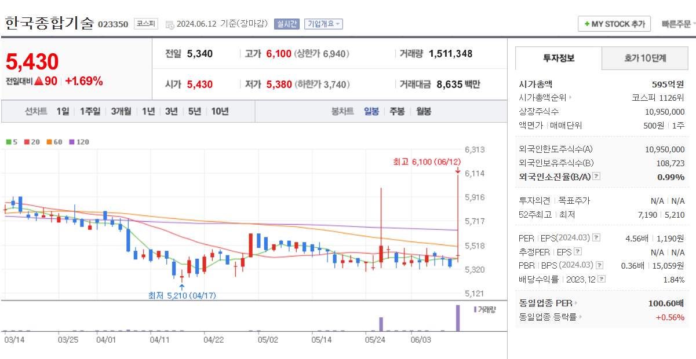Select the 일봉 candle chart
696x359 pixels.
[371, 111]
